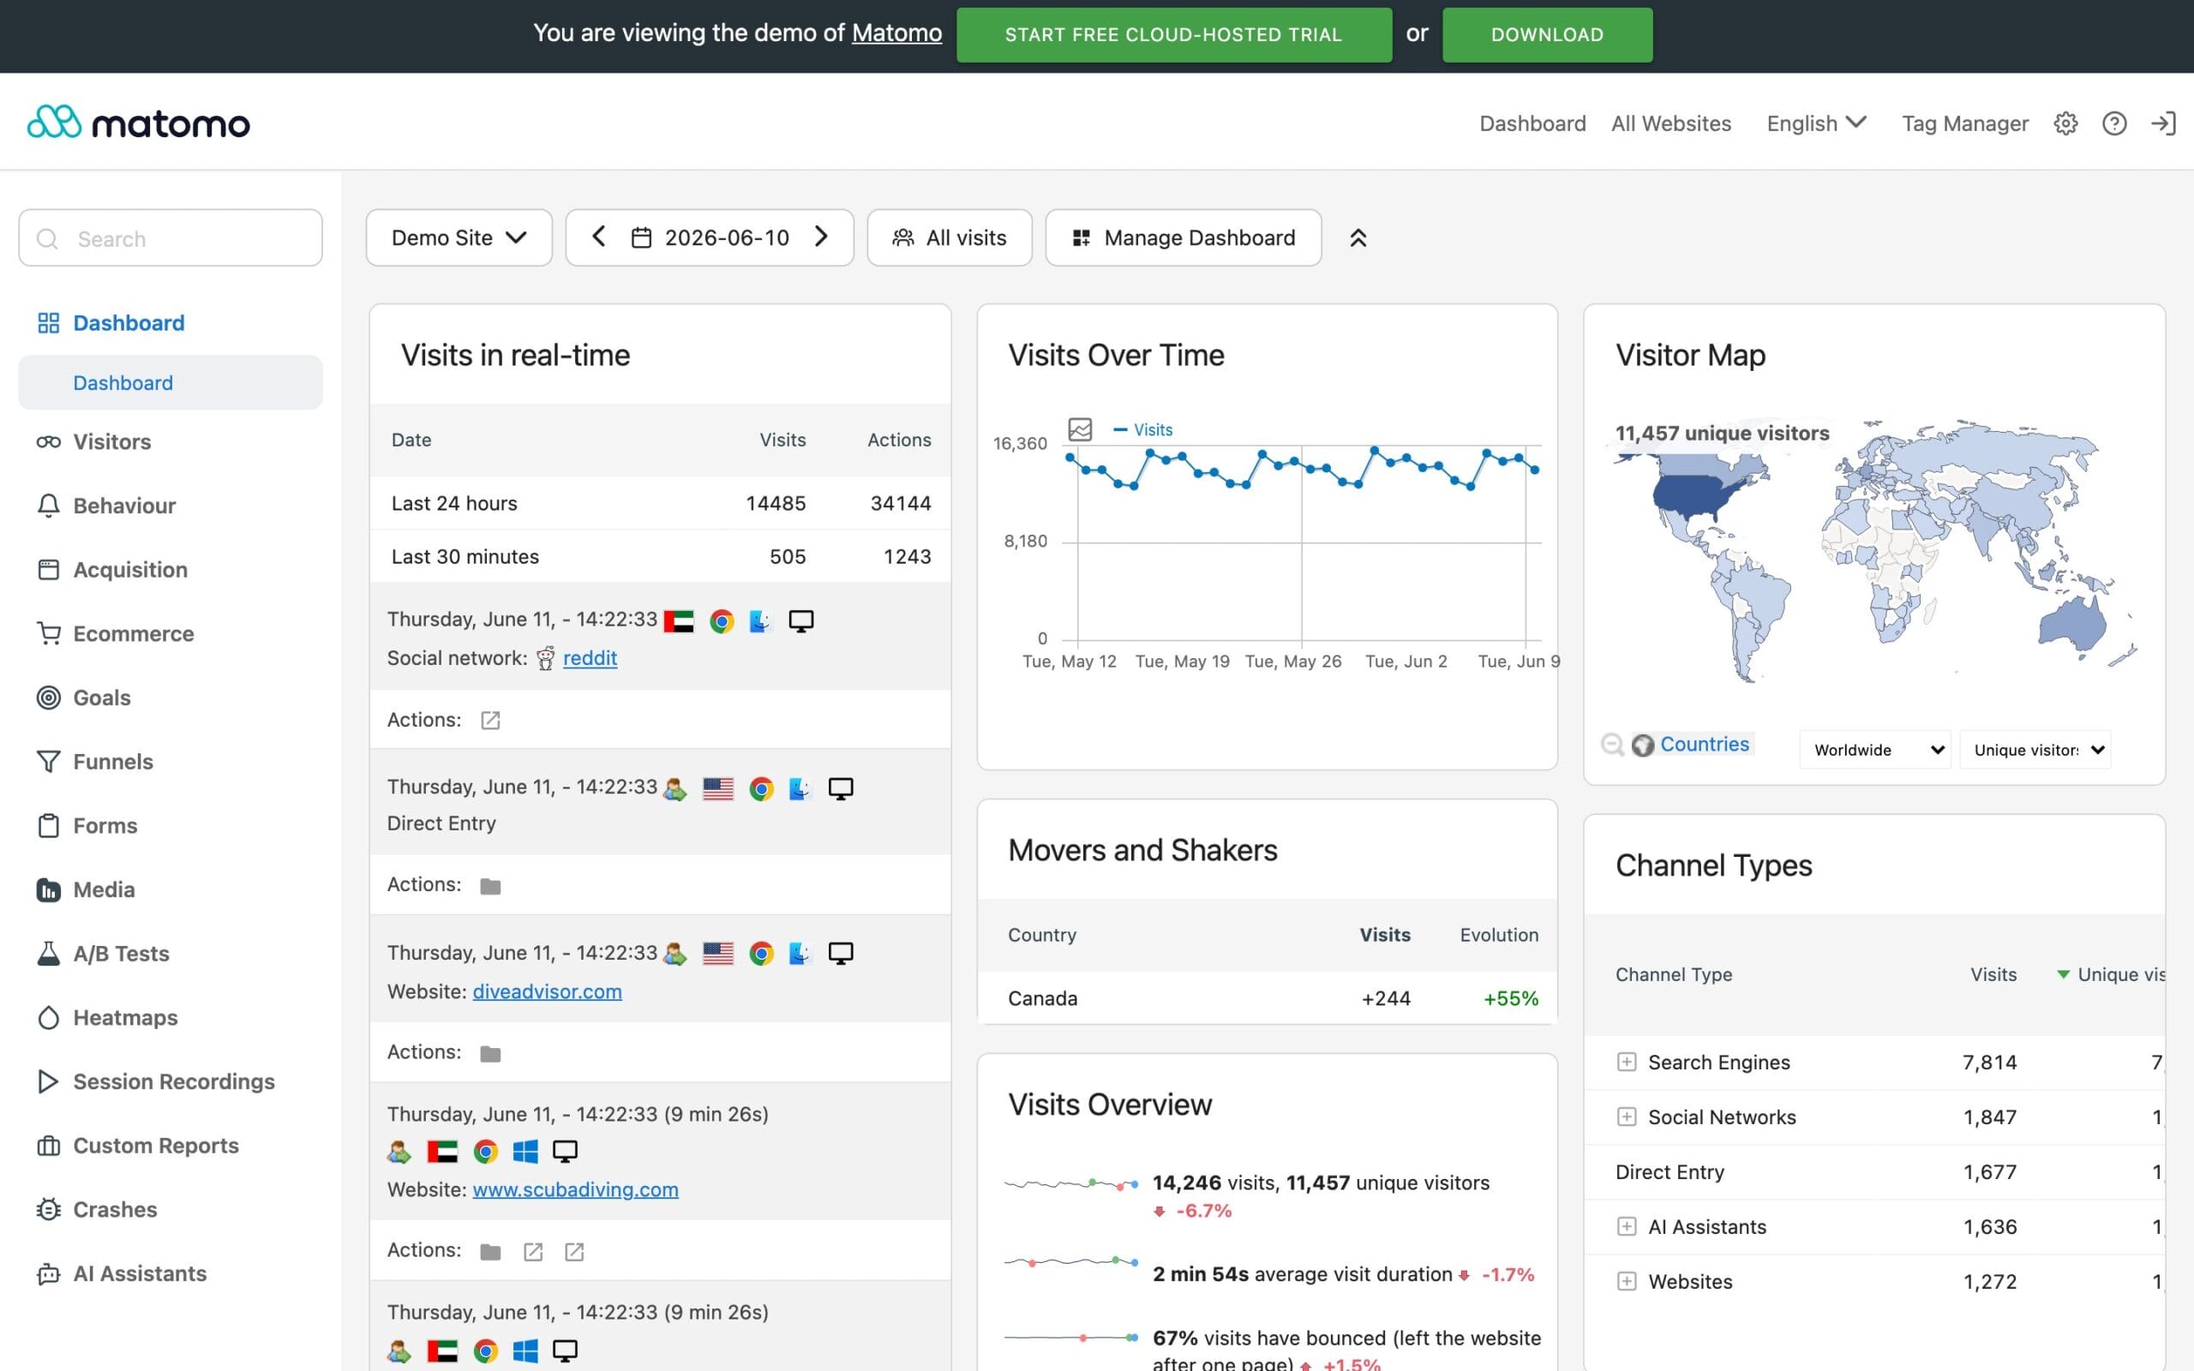
Task: Click Start Free Cloud-Hosted Trial button
Action: [x=1174, y=34]
